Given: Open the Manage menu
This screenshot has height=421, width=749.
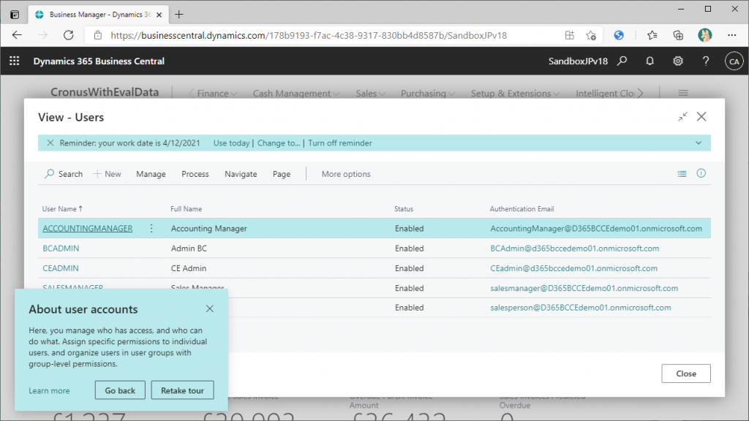Looking at the screenshot, I should pyautogui.click(x=151, y=174).
